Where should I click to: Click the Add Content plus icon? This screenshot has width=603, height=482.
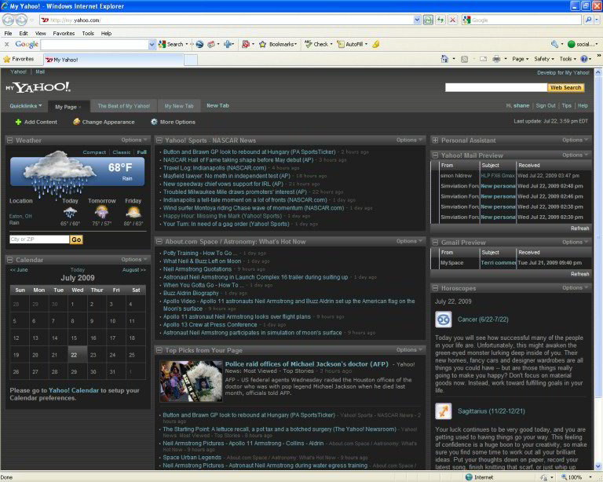click(x=18, y=122)
